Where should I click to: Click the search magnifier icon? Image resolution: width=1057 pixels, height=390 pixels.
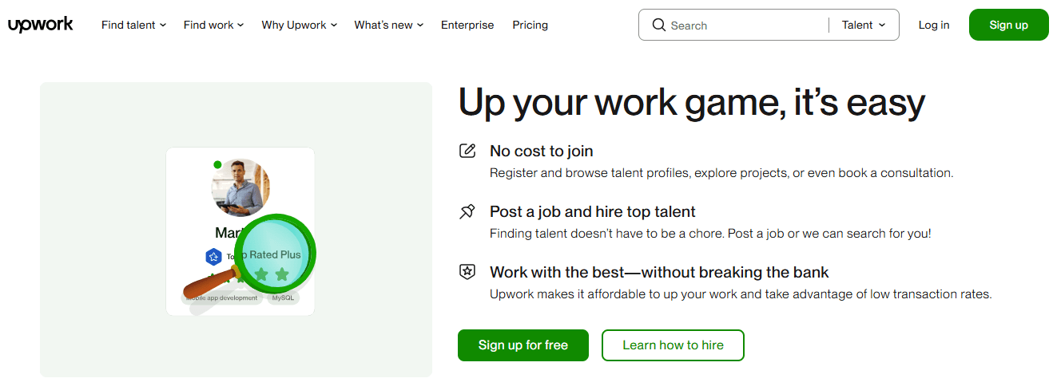click(x=659, y=25)
